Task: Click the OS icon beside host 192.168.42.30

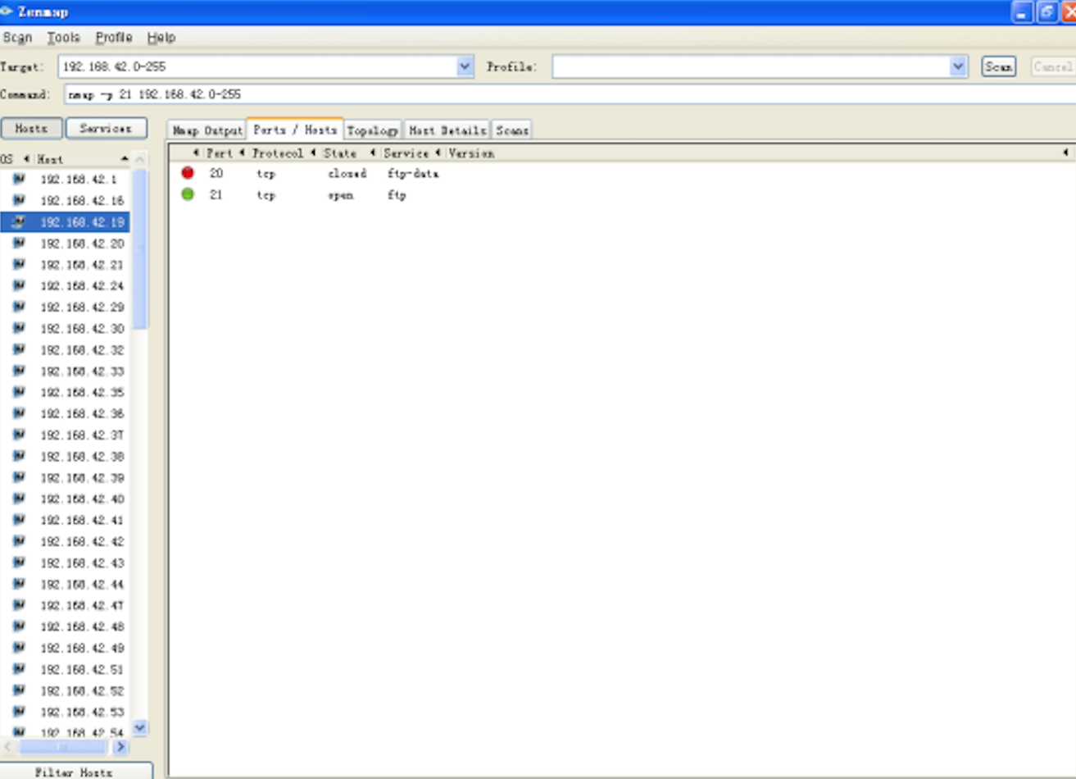Action: coord(19,328)
